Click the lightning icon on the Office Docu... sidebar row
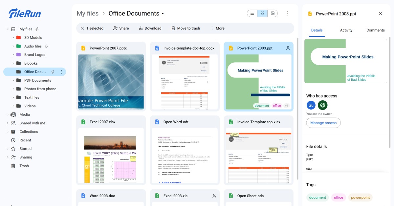This screenshot has height=206, width=394. pos(53,72)
